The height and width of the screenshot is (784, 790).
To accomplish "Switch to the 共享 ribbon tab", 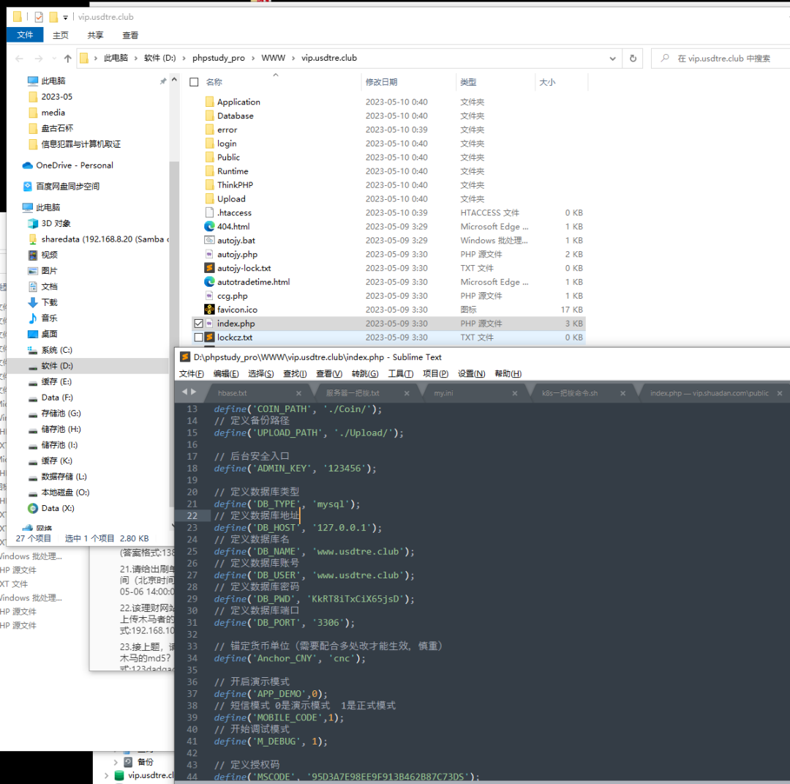I will pos(95,35).
